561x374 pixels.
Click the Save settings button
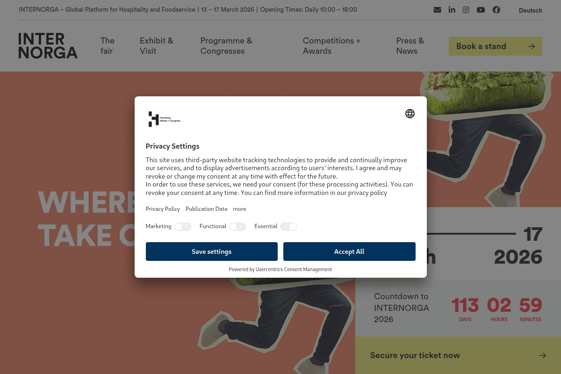212,252
